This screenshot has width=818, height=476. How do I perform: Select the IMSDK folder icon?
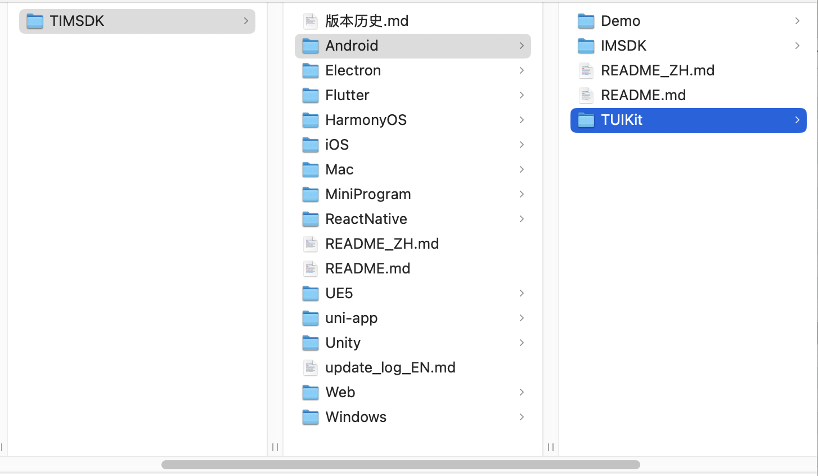[586, 46]
